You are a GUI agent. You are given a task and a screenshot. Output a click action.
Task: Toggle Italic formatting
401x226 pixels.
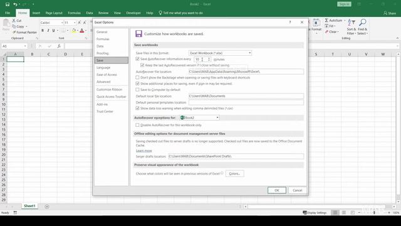tap(48, 31)
